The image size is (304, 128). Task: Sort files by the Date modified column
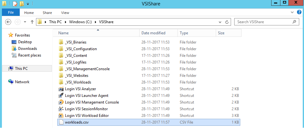tap(153, 33)
